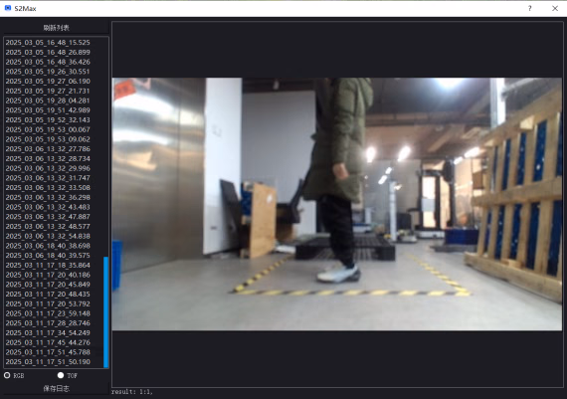Click the blue scrollbar thumb of the recording list
The width and height of the screenshot is (567, 399).
[x=106, y=312]
